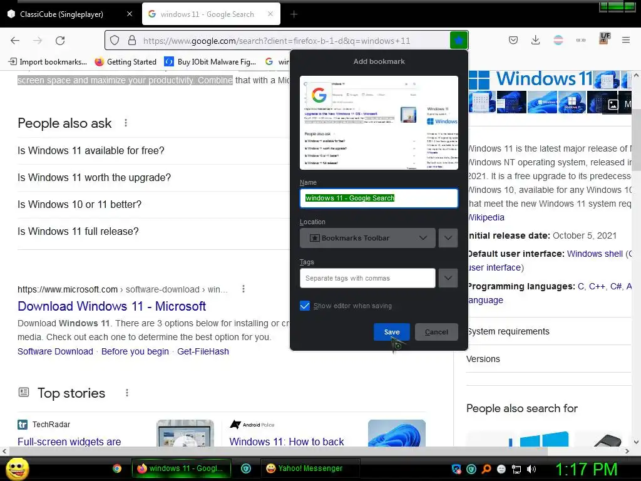Open the speaker volume tray icon
This screenshot has height=481, width=641.
pos(531,468)
